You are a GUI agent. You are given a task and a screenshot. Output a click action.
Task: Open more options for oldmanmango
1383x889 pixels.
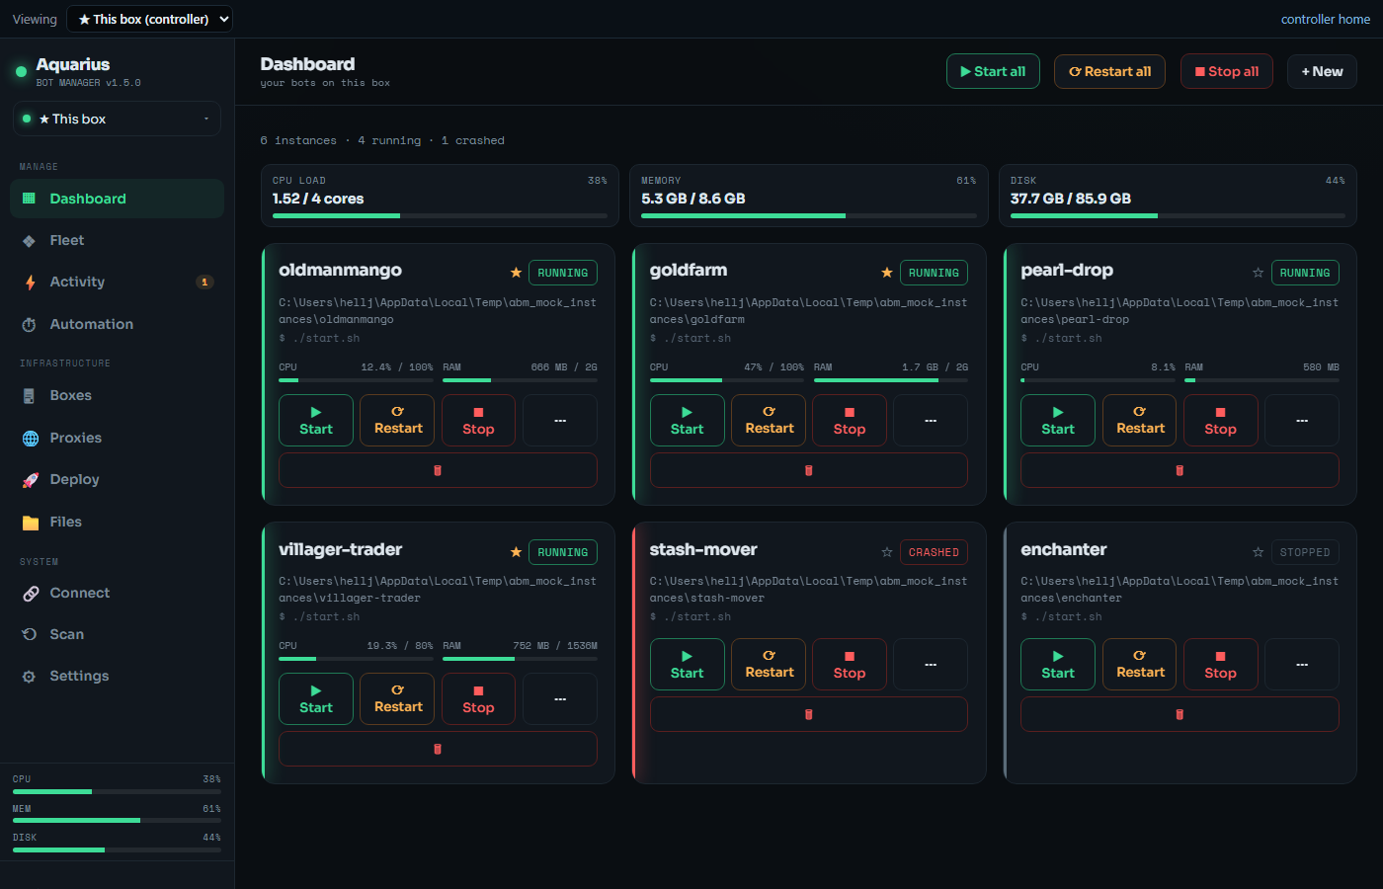click(x=560, y=421)
